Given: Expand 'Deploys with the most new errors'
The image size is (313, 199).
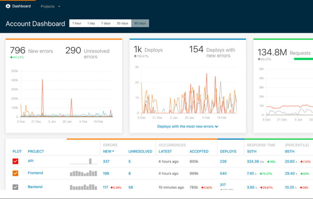Looking at the screenshot, I should pyautogui.click(x=187, y=126).
